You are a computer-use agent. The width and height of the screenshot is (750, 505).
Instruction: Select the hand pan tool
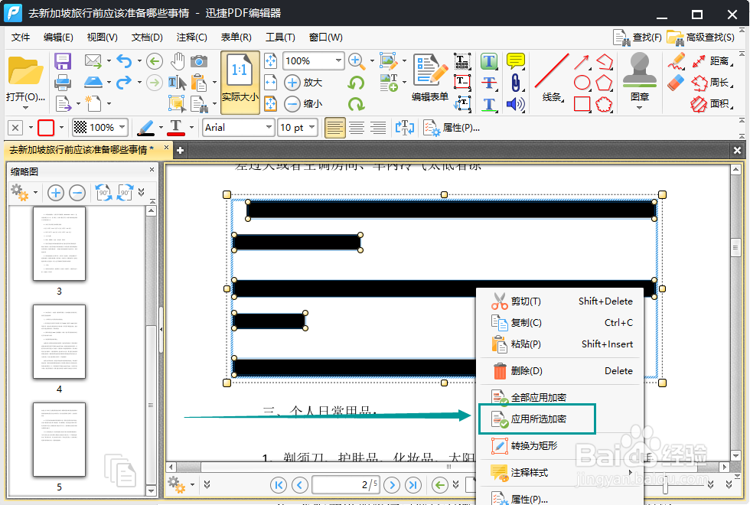click(178, 61)
